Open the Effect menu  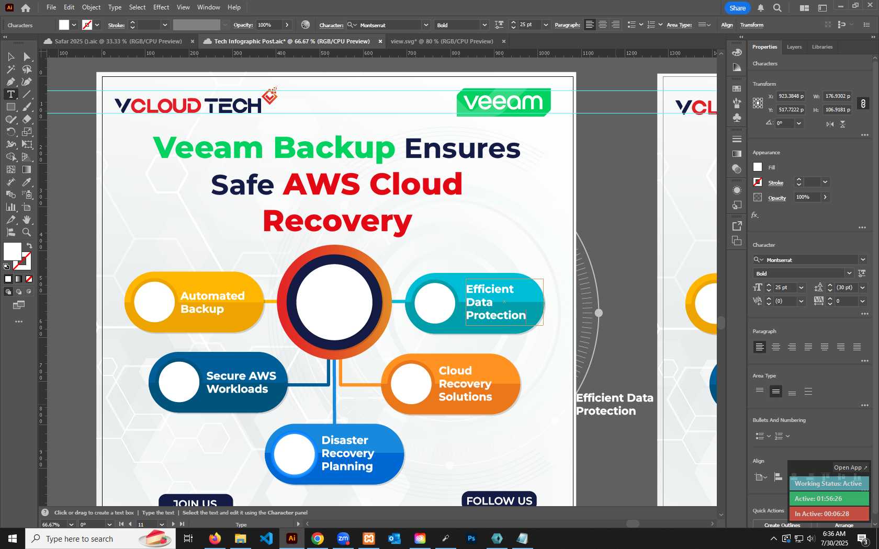point(161,7)
